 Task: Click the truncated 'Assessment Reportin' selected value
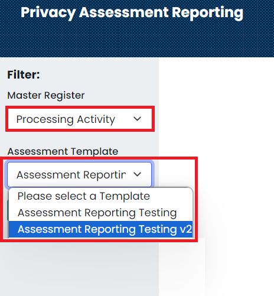(71, 175)
